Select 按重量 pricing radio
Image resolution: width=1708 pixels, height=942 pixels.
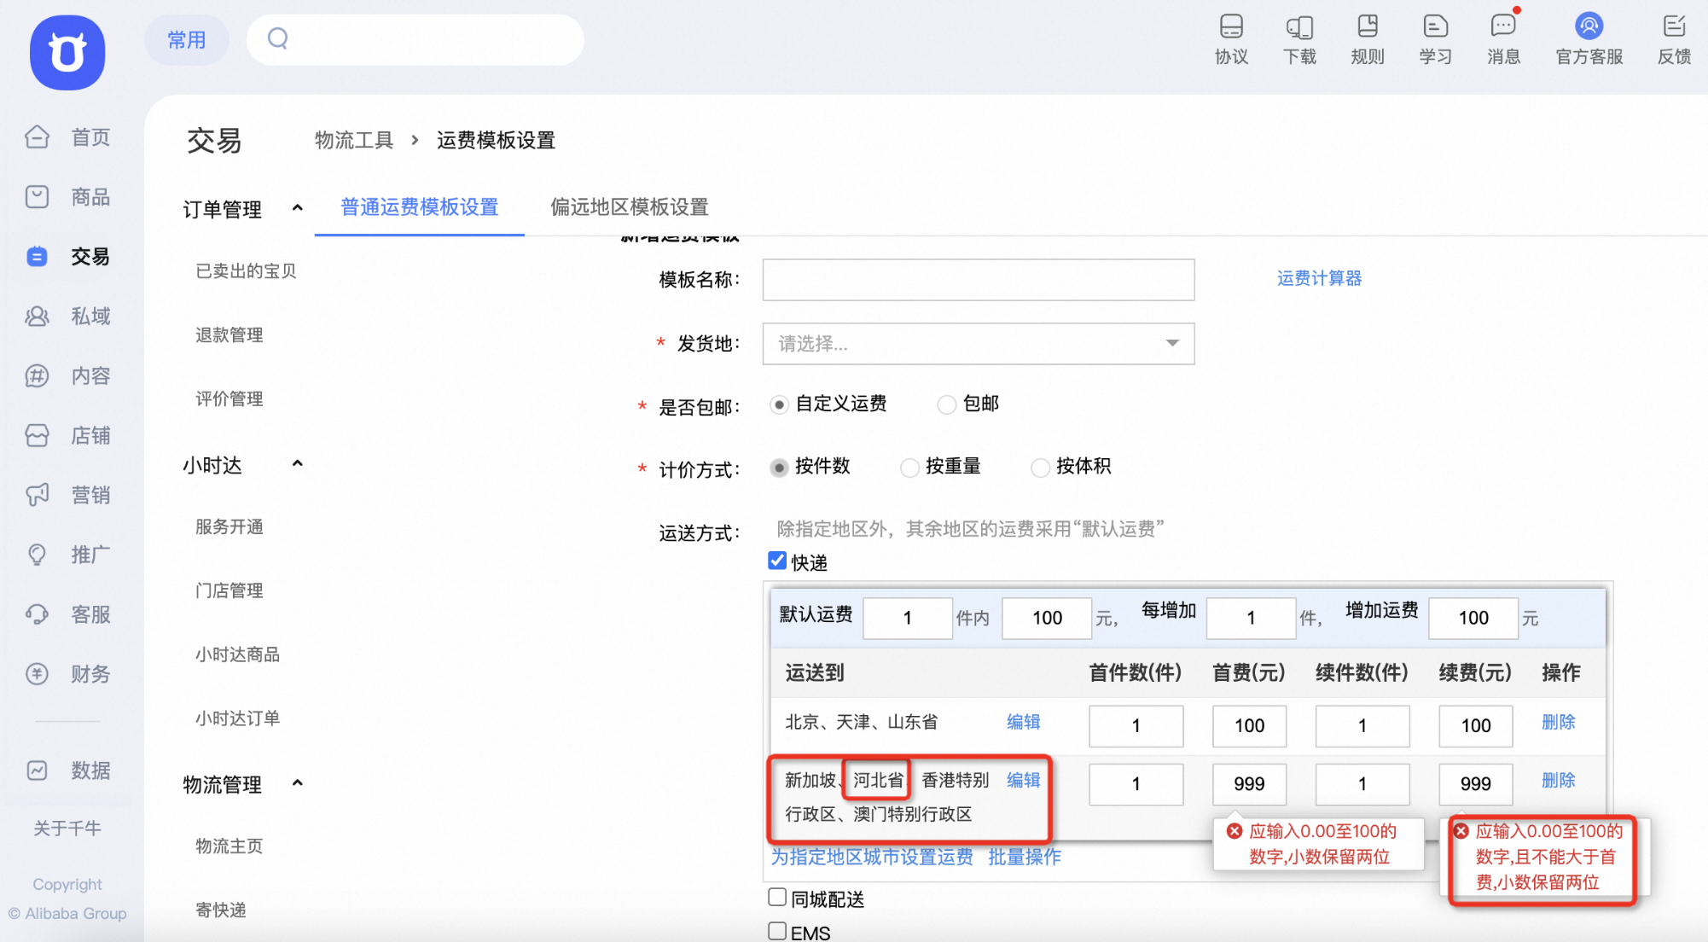point(909,468)
